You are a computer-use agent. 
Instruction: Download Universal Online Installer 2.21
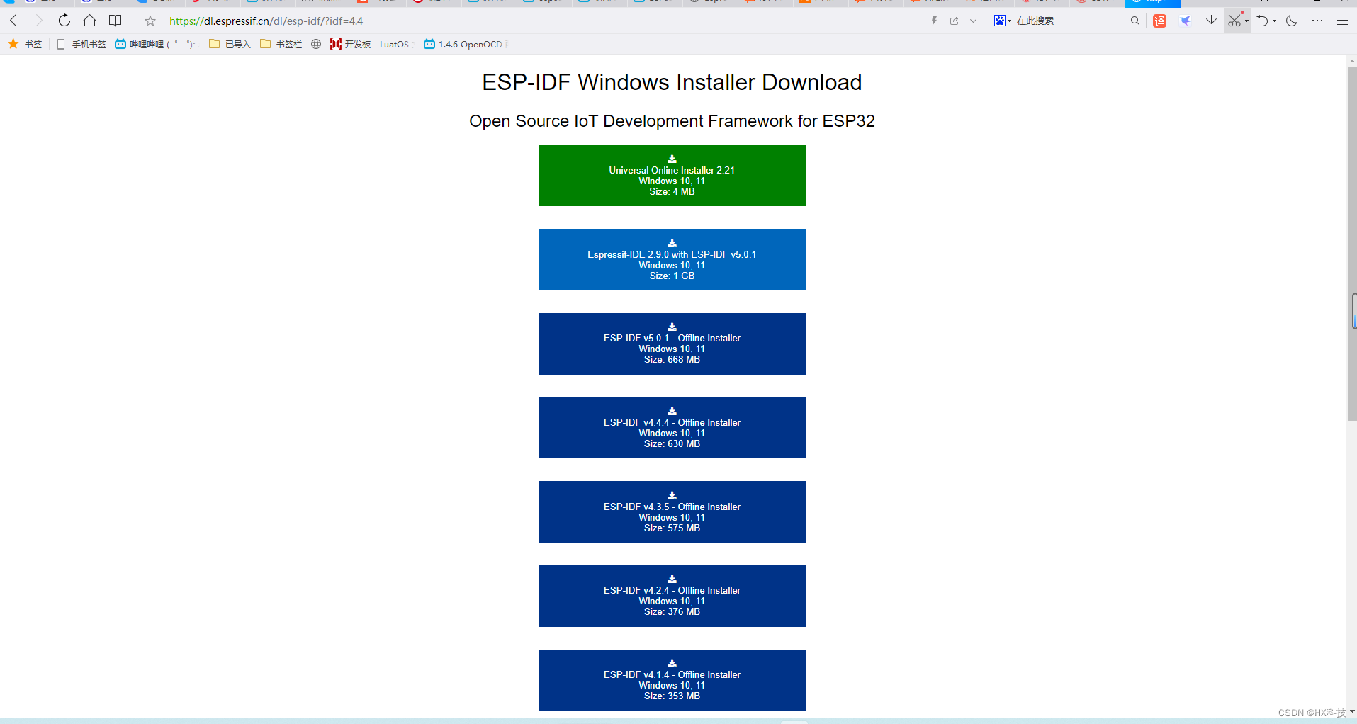click(672, 176)
